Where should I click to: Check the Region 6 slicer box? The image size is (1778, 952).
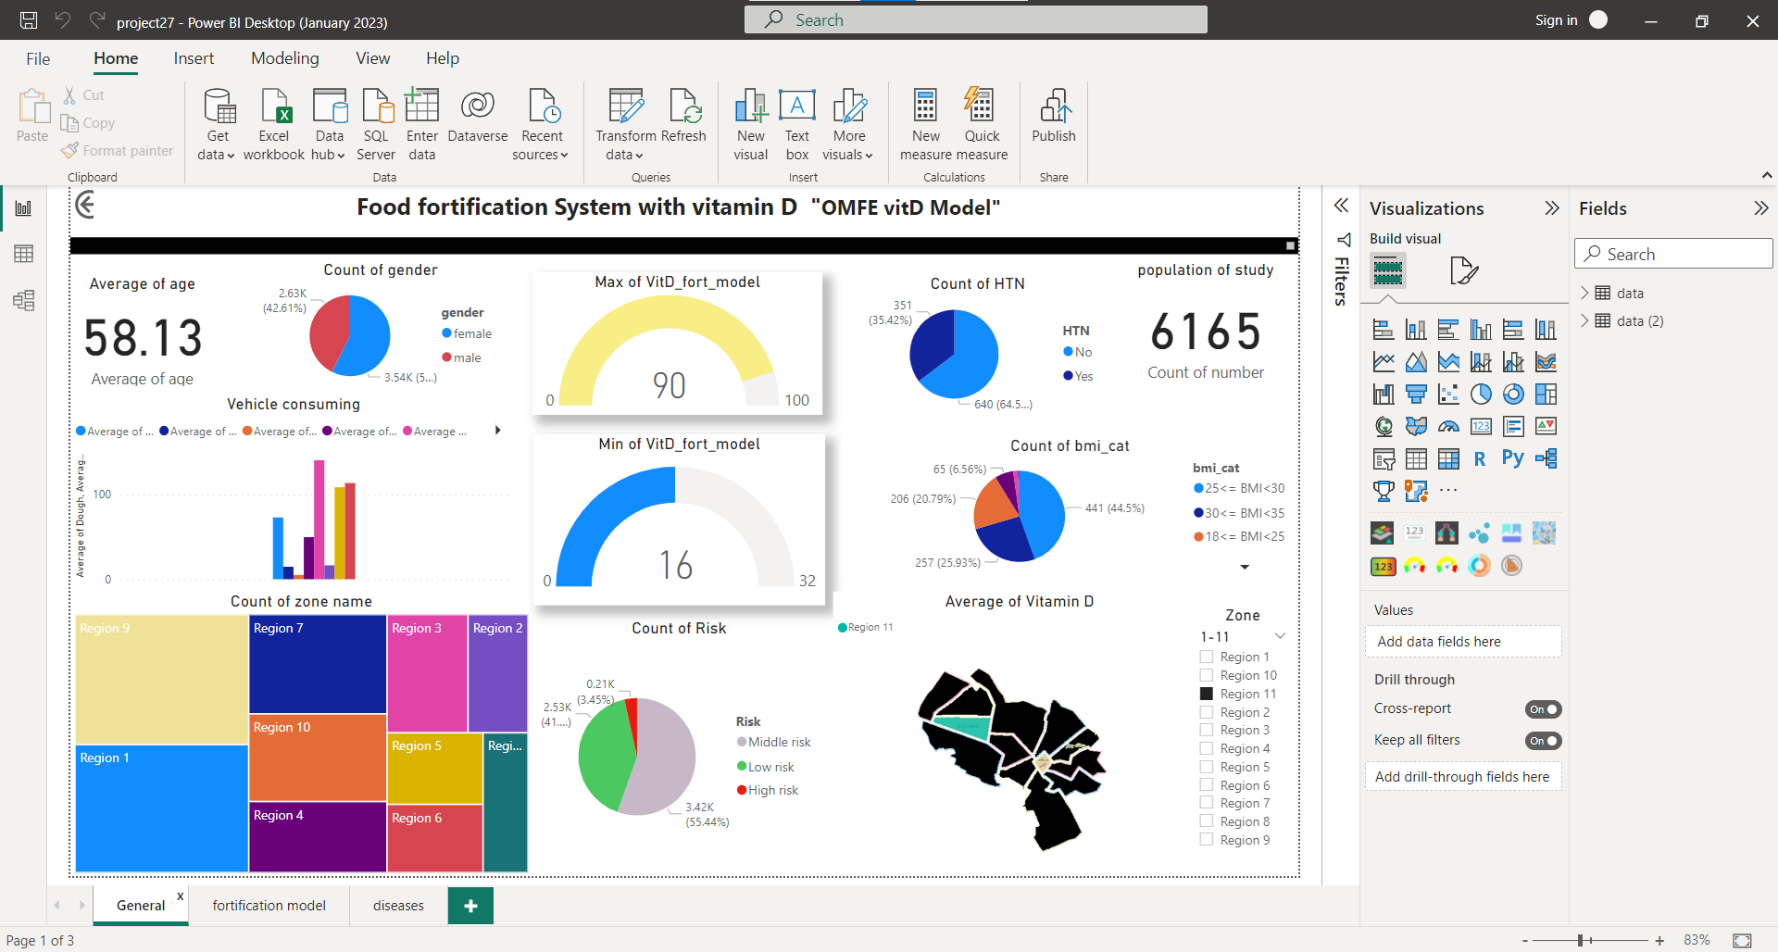click(1207, 785)
